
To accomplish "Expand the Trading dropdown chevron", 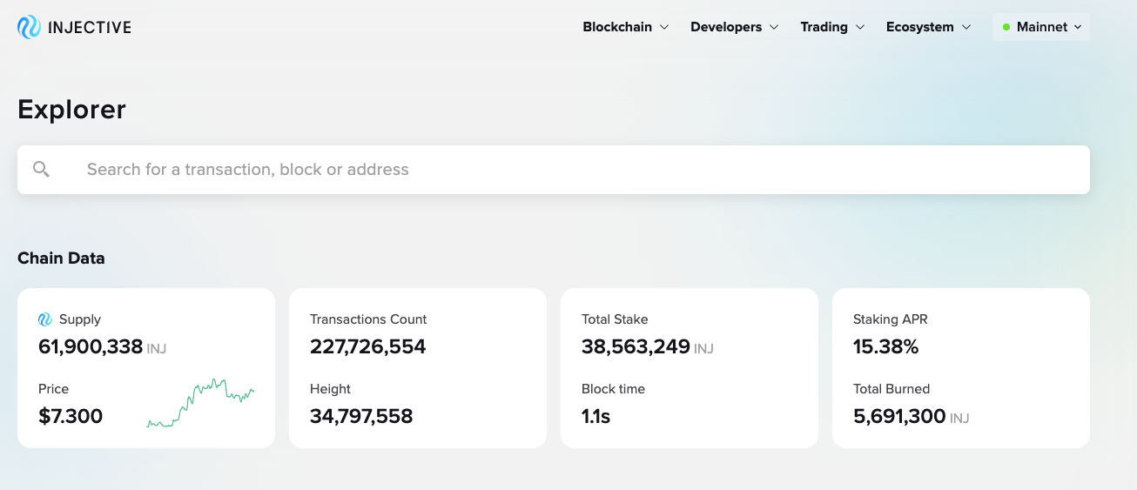I will point(860,27).
